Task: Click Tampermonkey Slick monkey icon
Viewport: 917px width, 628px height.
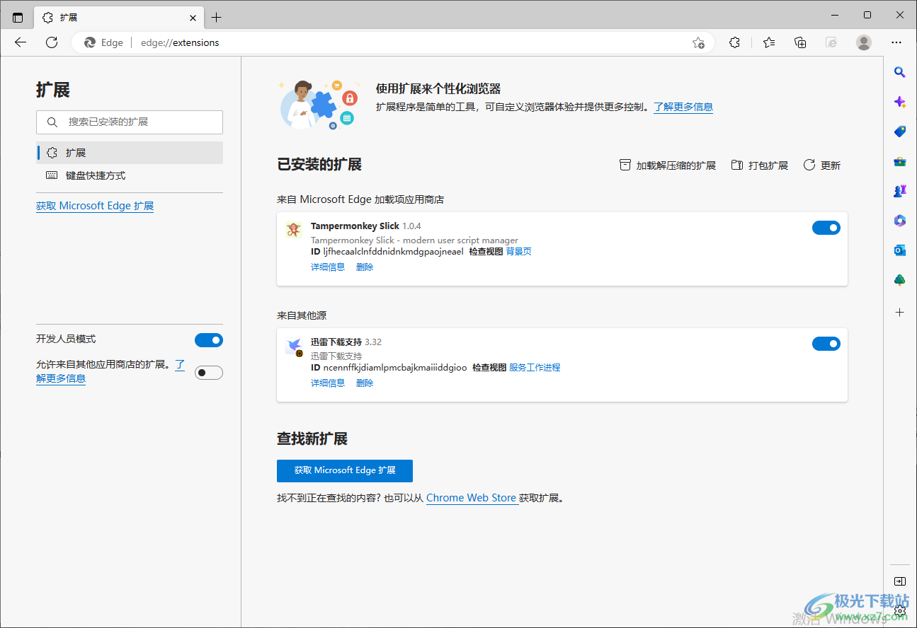Action: 293,230
